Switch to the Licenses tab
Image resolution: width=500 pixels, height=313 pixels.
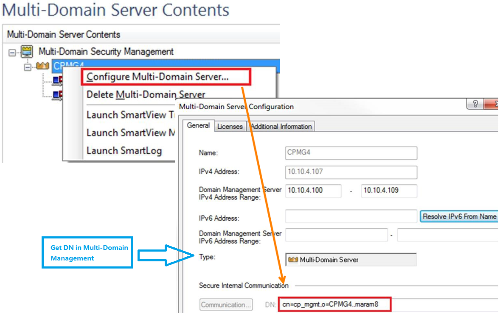tap(230, 127)
